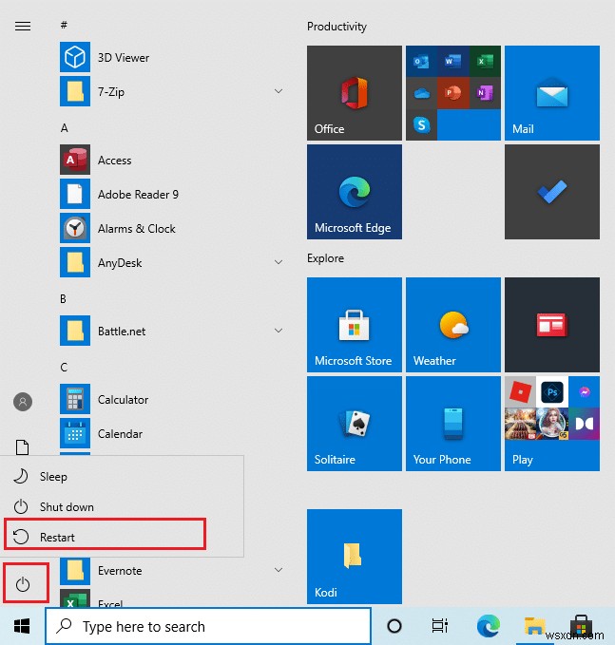The height and width of the screenshot is (645, 615).
Task: Open the 7-Zip folder entry
Action: coord(173,91)
